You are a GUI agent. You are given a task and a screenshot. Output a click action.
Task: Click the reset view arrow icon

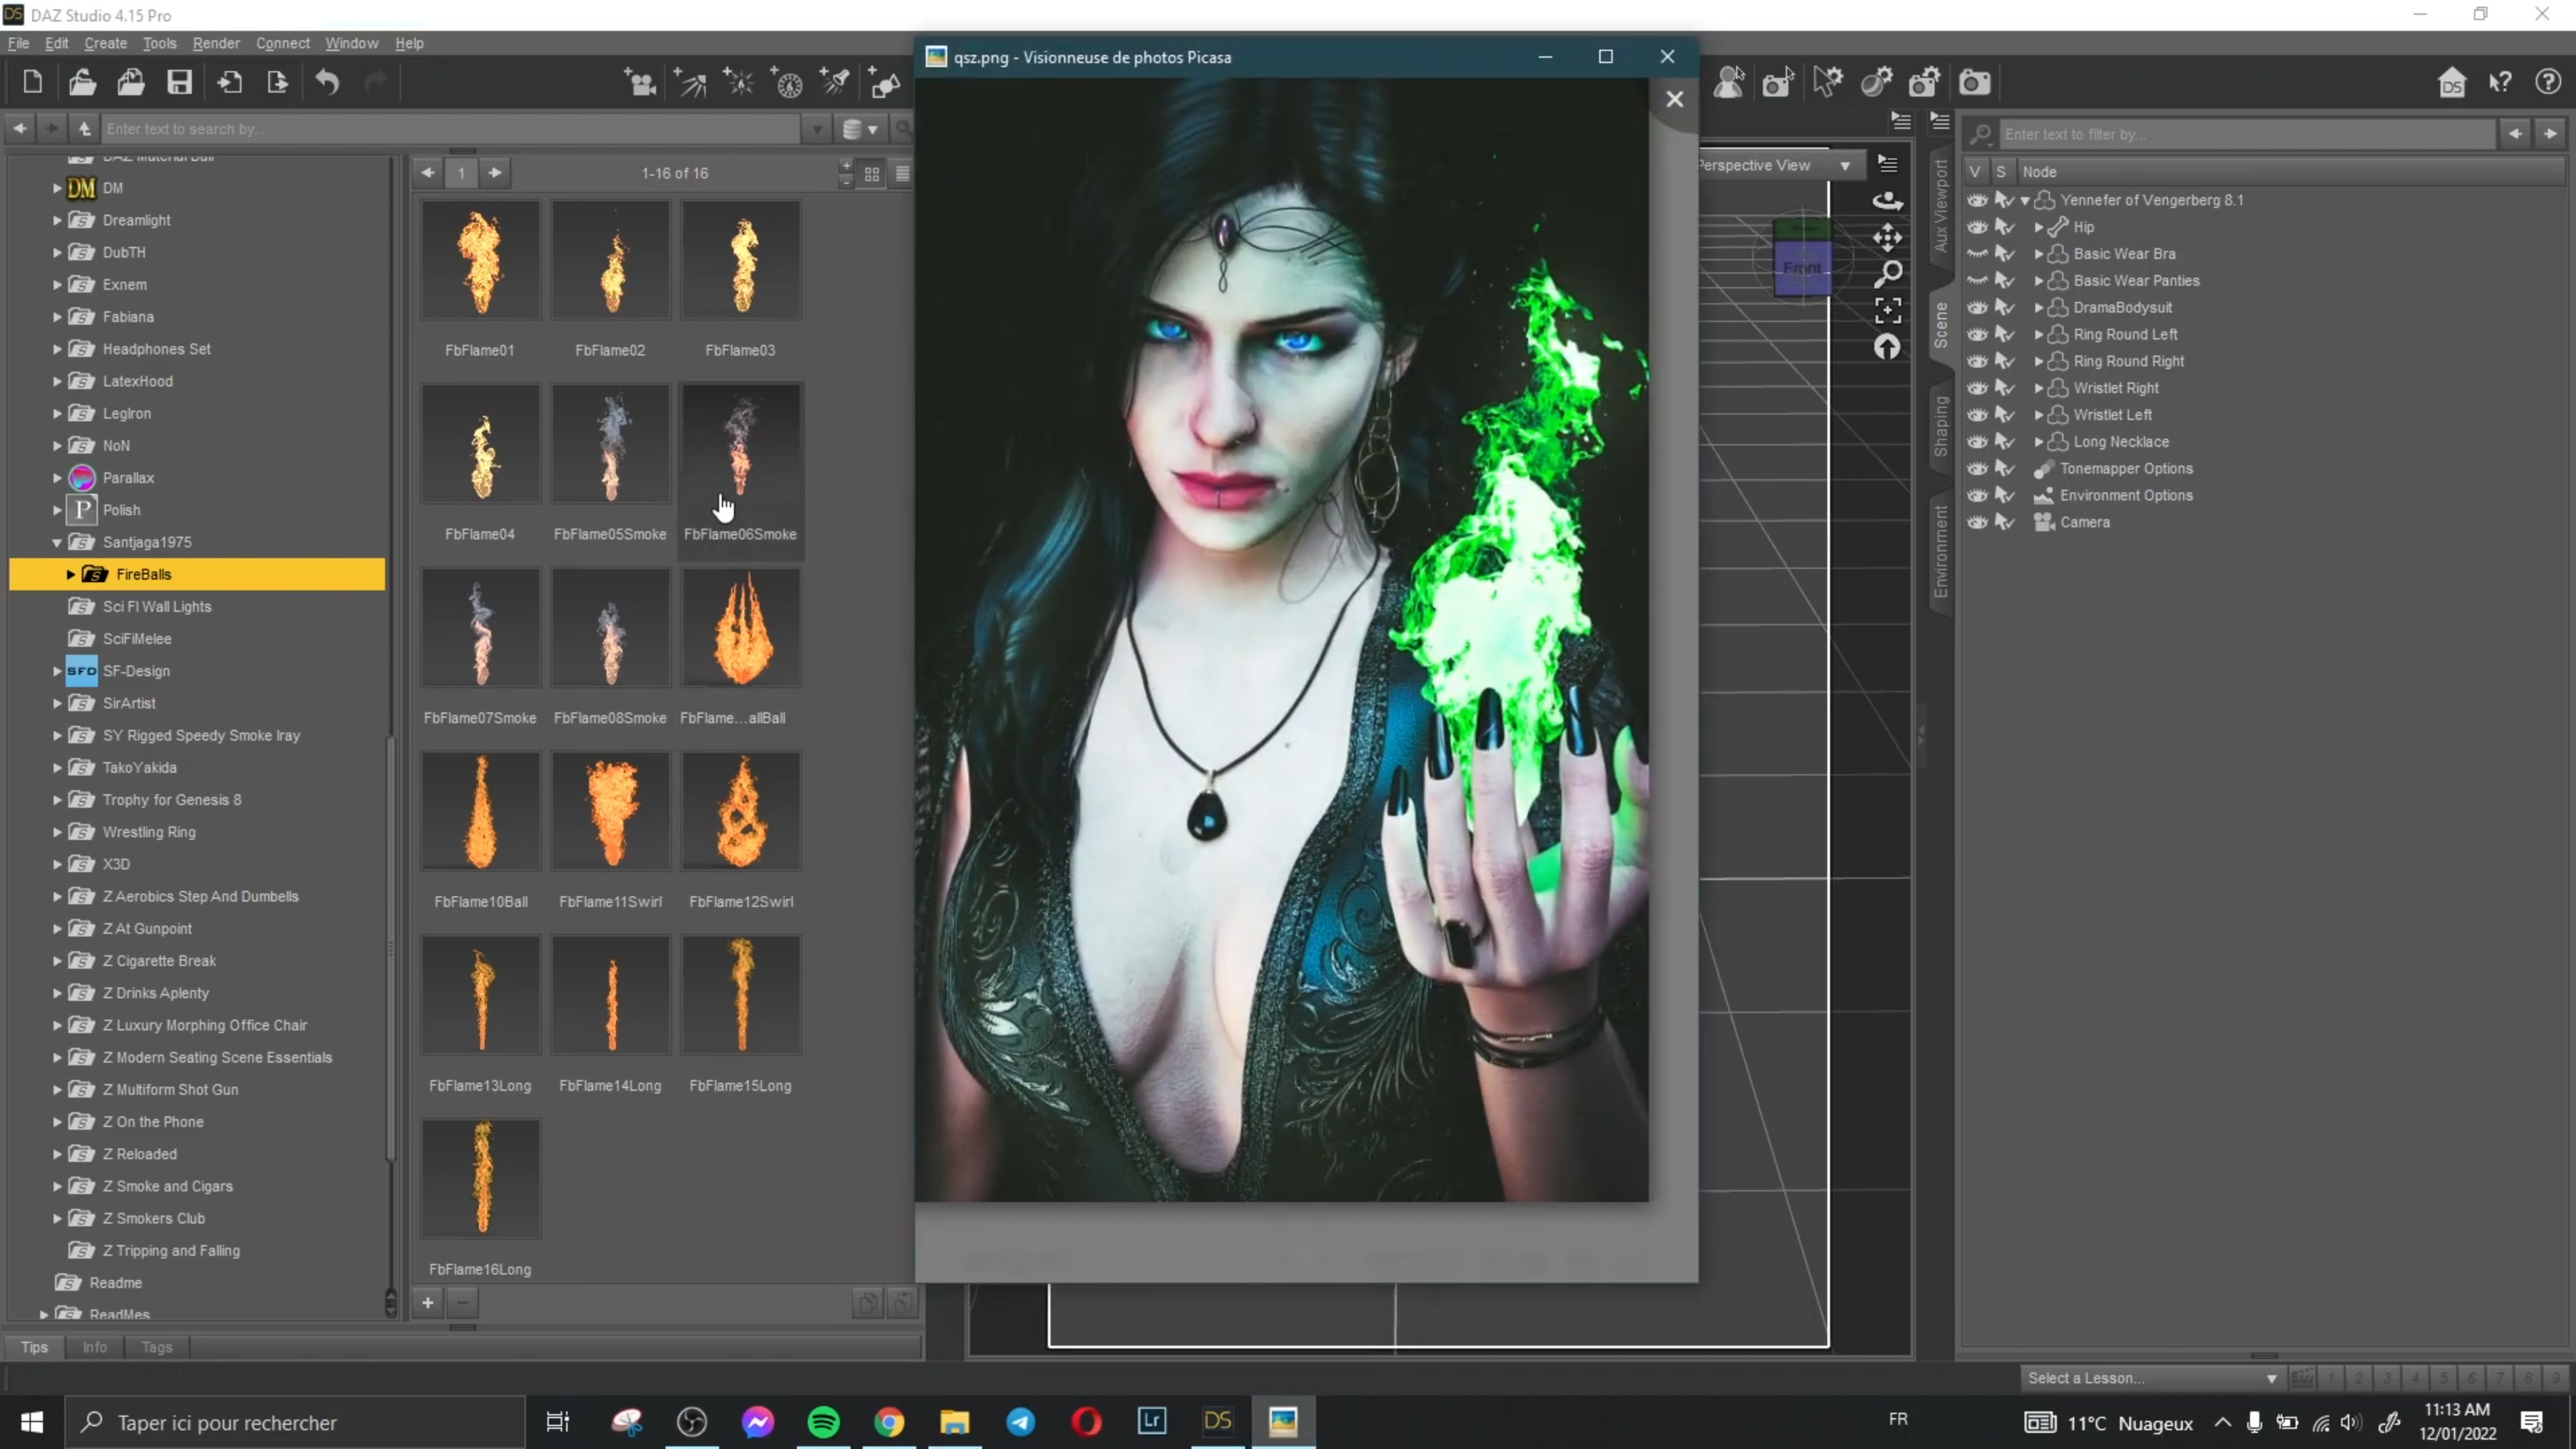coord(1887,347)
